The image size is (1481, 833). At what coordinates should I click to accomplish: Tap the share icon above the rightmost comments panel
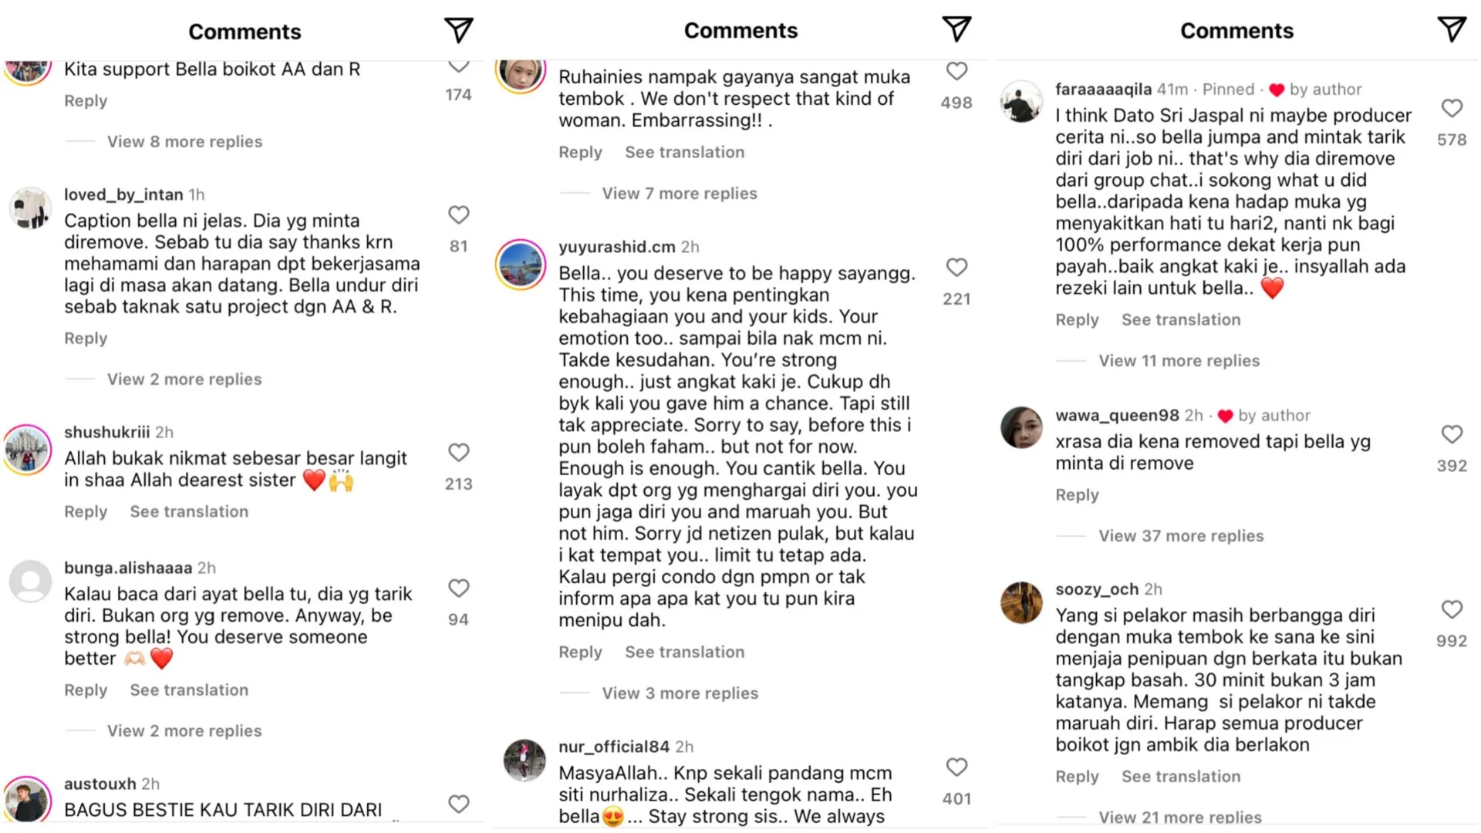click(x=1451, y=29)
